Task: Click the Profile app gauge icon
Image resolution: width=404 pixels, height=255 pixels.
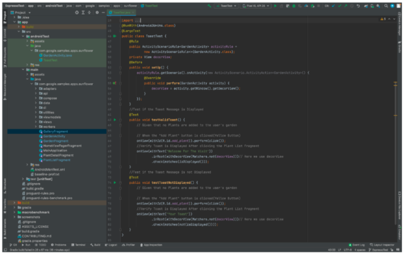Action: 306,6
